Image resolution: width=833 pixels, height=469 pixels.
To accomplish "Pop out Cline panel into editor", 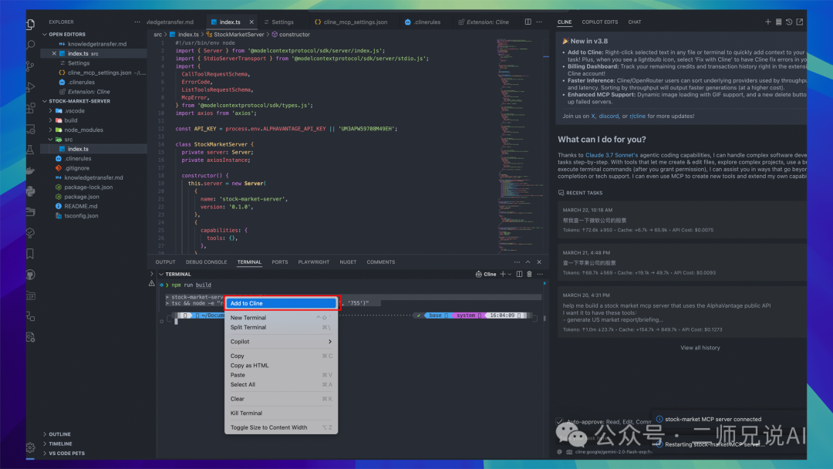I will pyautogui.click(x=800, y=22).
